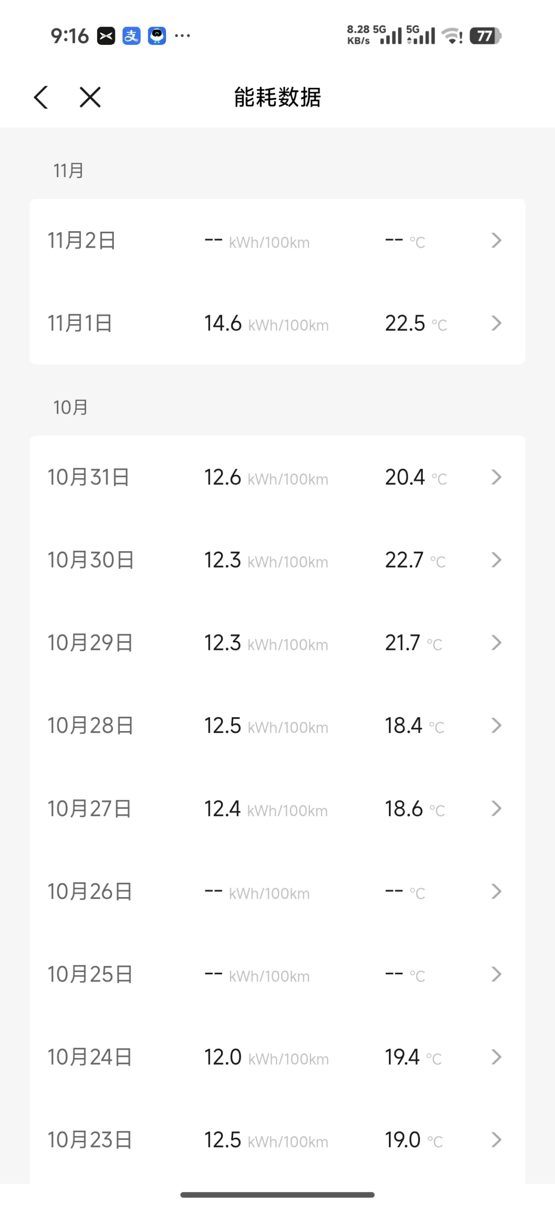Tap the back arrow icon
555x1206 pixels.
41,97
